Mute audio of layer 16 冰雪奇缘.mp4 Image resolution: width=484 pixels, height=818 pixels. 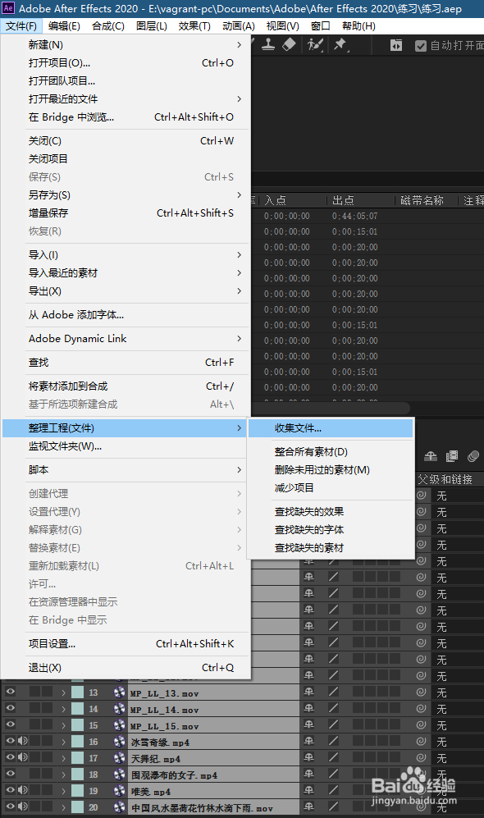[x=22, y=741]
